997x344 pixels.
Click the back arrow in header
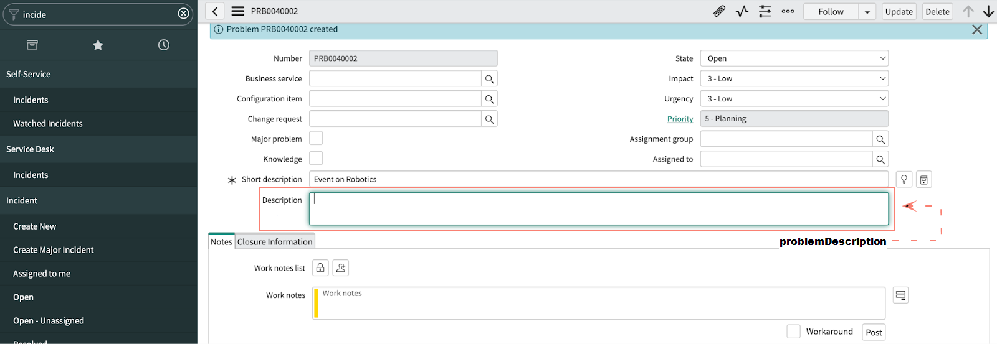point(215,11)
